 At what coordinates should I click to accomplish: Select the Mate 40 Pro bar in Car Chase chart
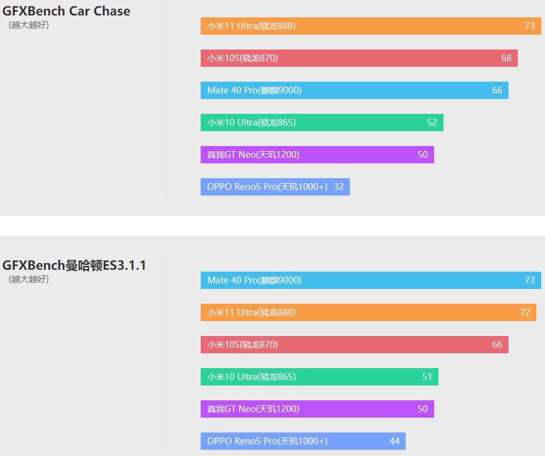(x=354, y=90)
